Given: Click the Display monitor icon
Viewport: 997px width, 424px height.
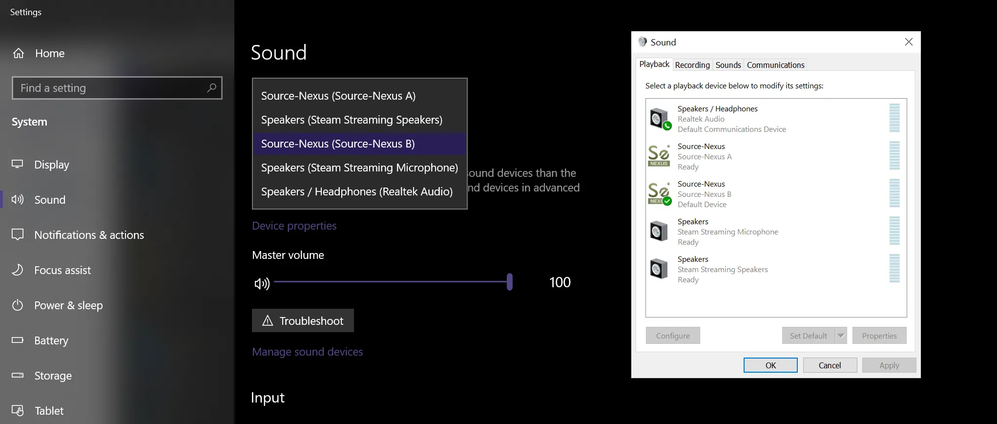Looking at the screenshot, I should point(18,165).
